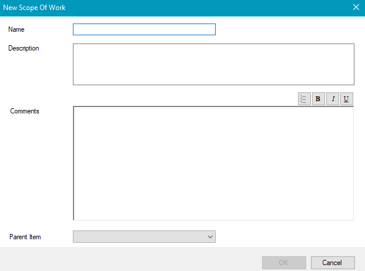Focus the Name text field

144,29
